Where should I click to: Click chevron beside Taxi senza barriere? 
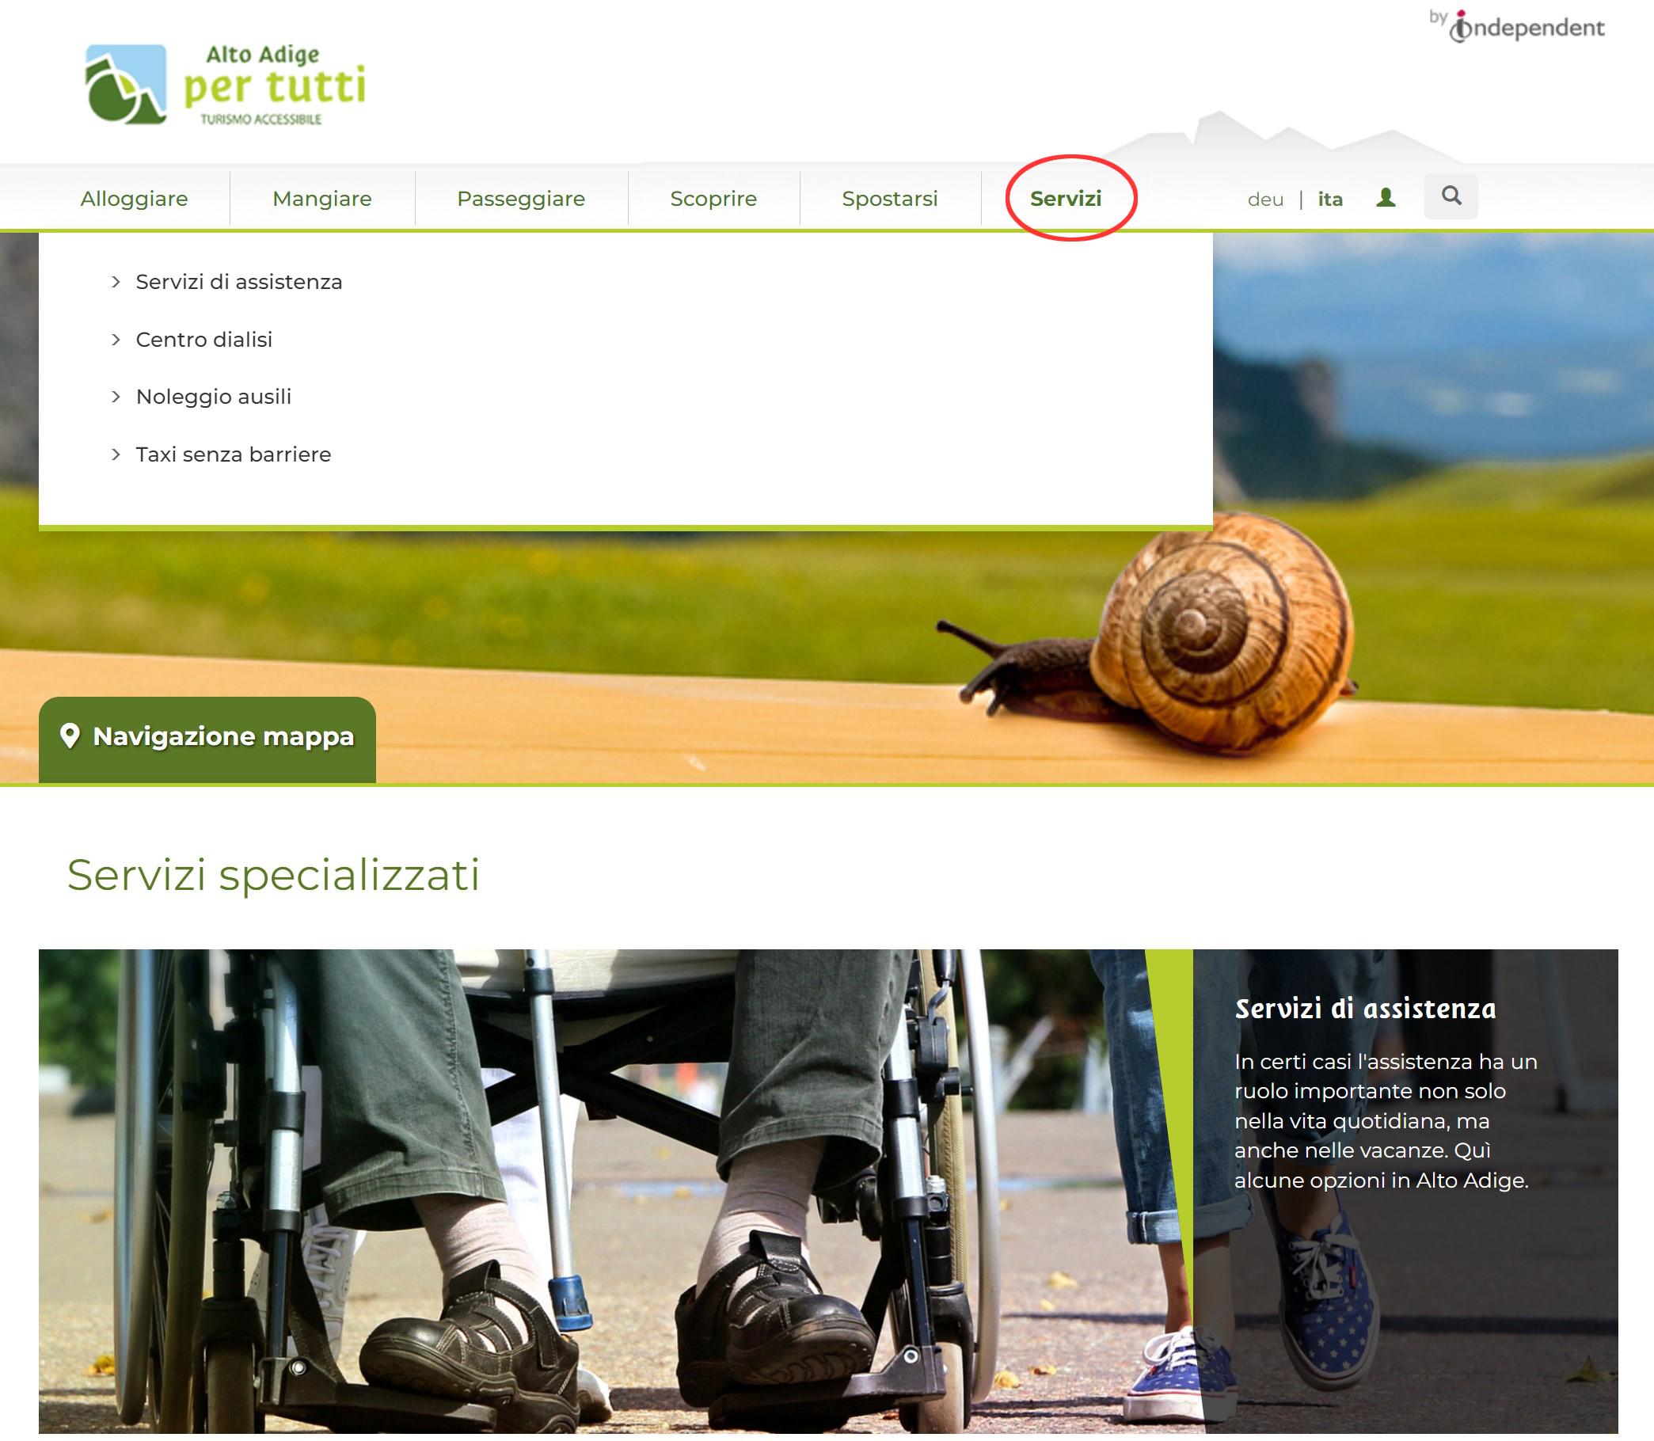pos(116,454)
